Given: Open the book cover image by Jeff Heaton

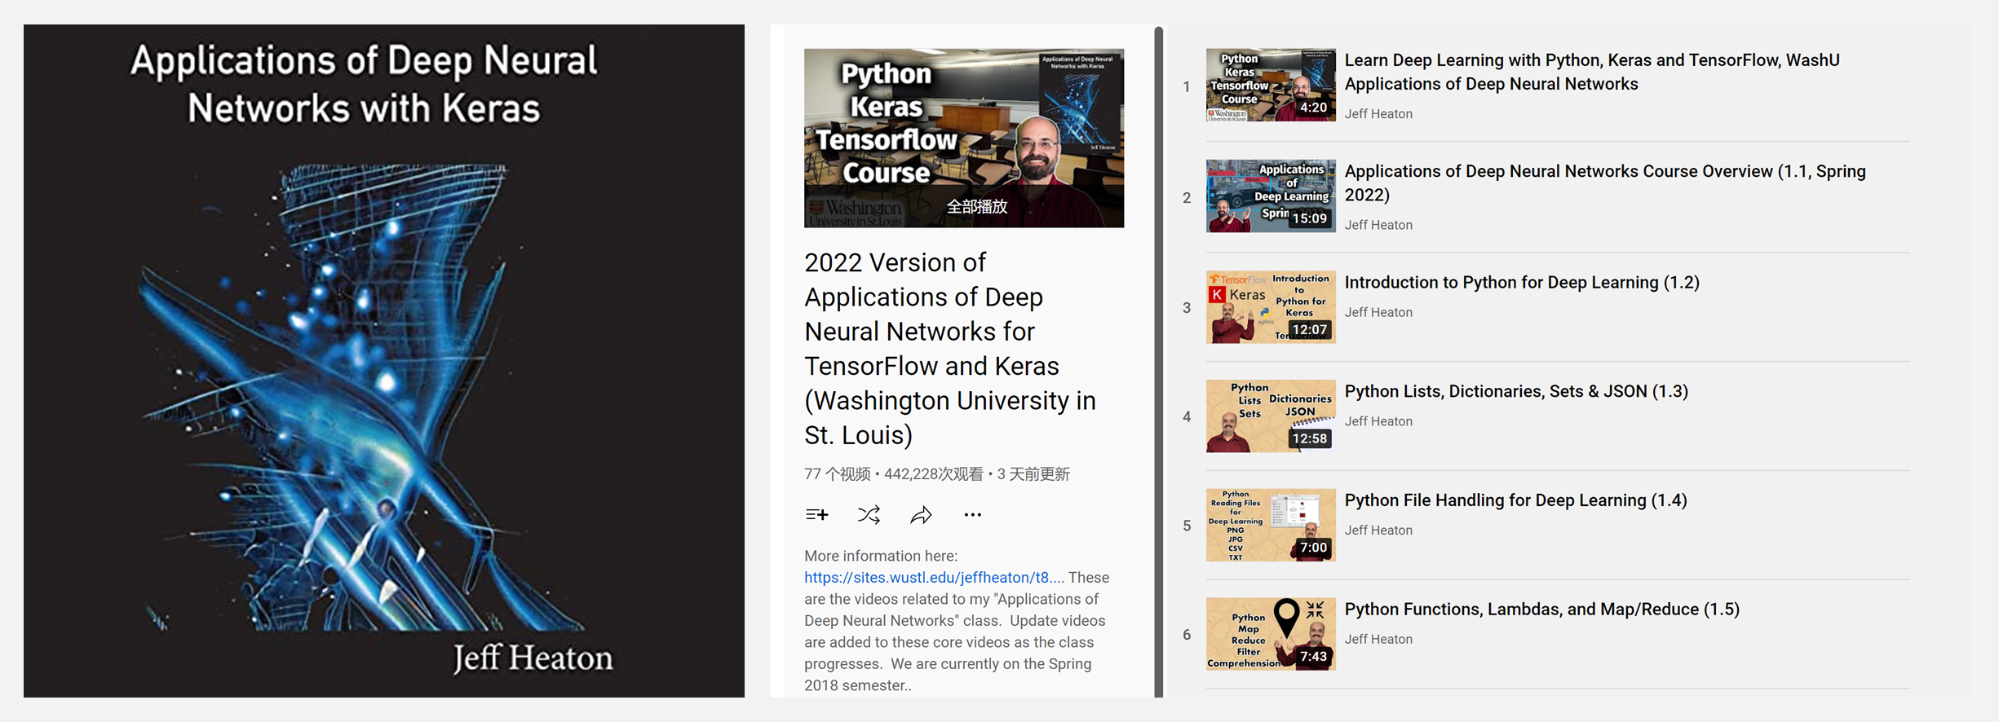Looking at the screenshot, I should click(383, 360).
